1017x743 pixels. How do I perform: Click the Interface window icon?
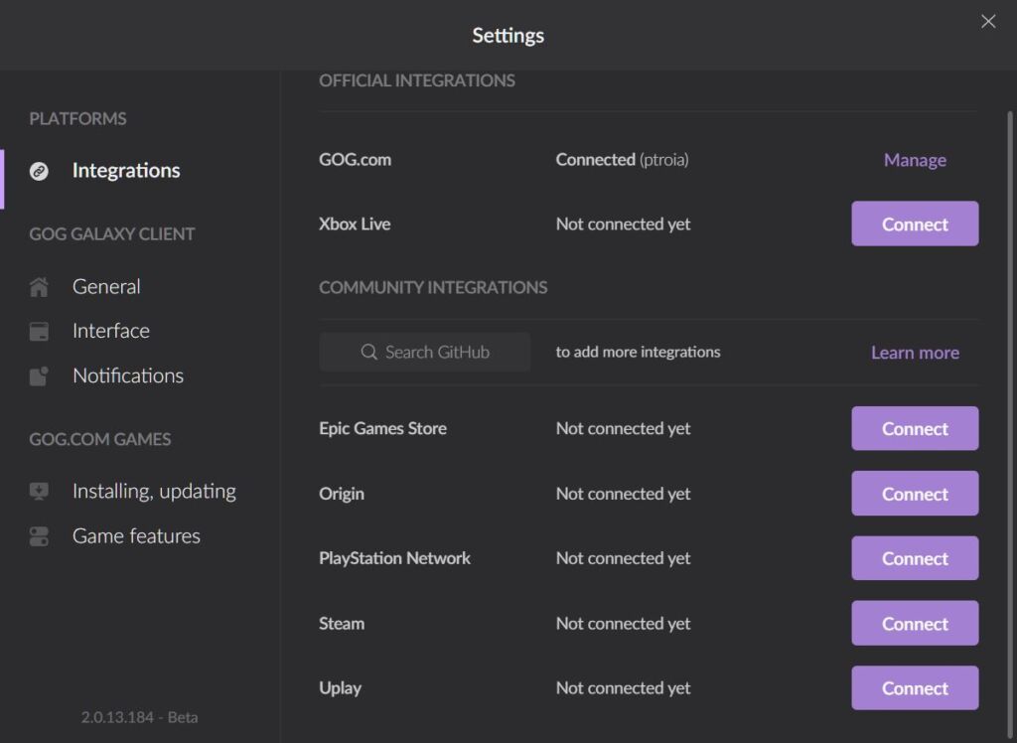pos(39,332)
